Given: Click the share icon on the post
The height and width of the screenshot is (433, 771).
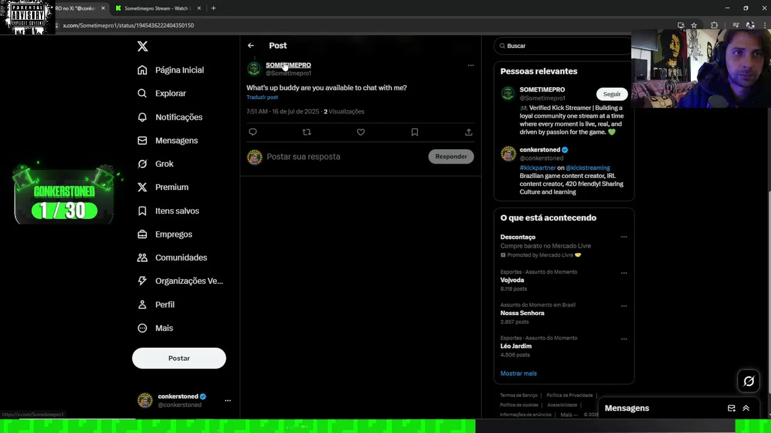Looking at the screenshot, I should (x=469, y=132).
